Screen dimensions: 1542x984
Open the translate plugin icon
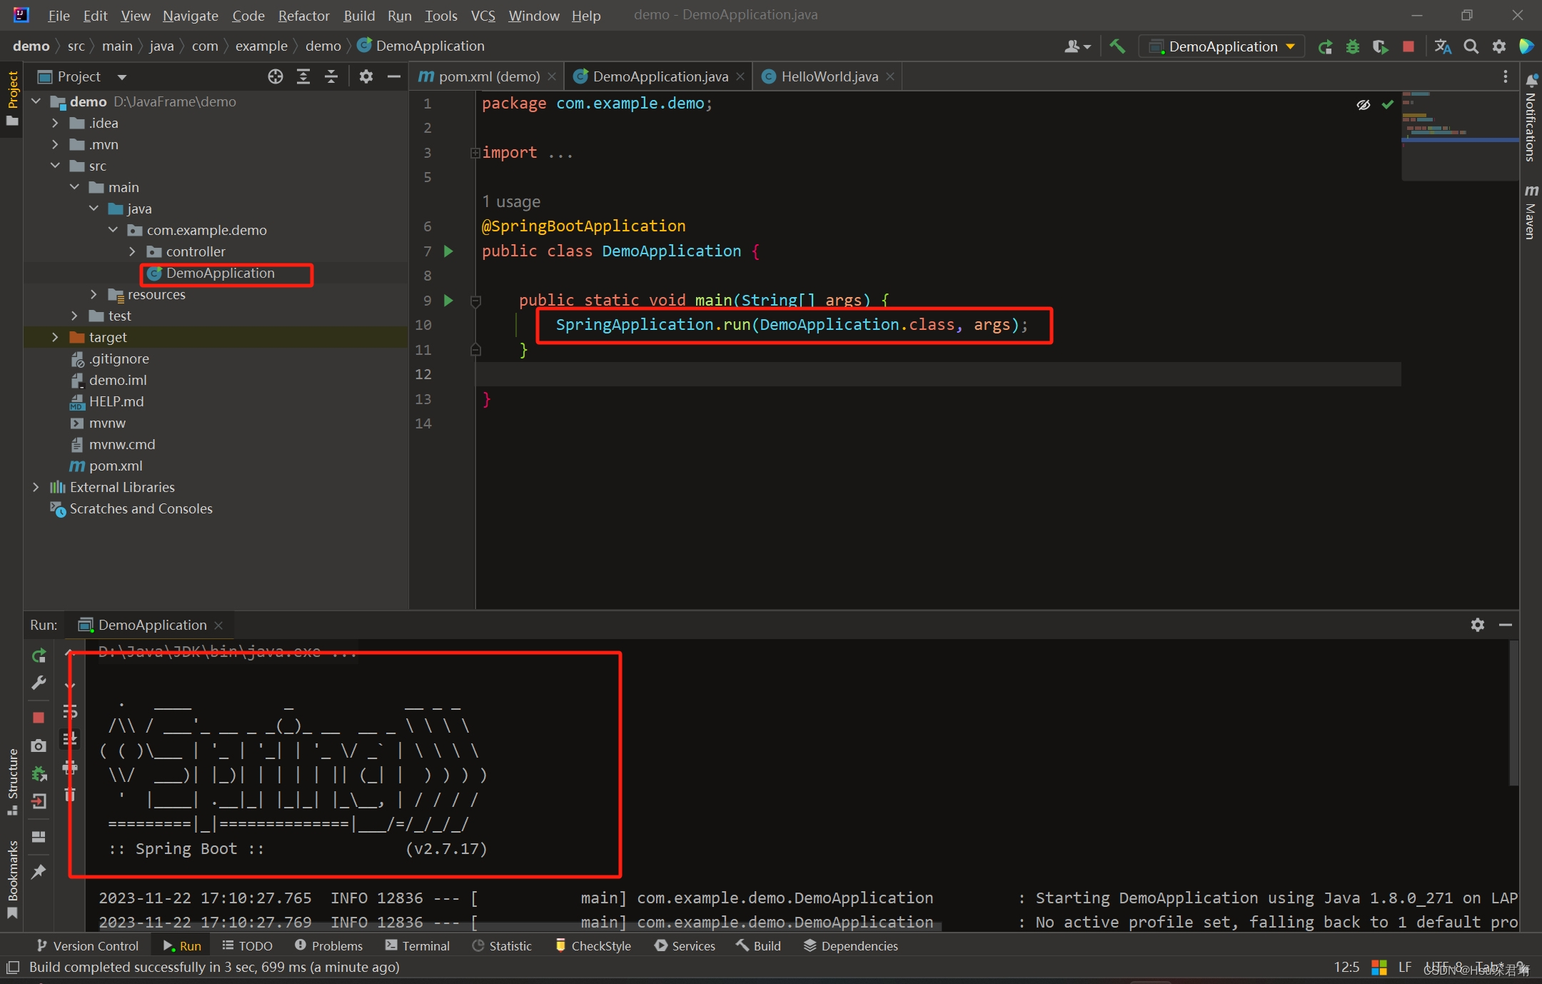(1443, 46)
